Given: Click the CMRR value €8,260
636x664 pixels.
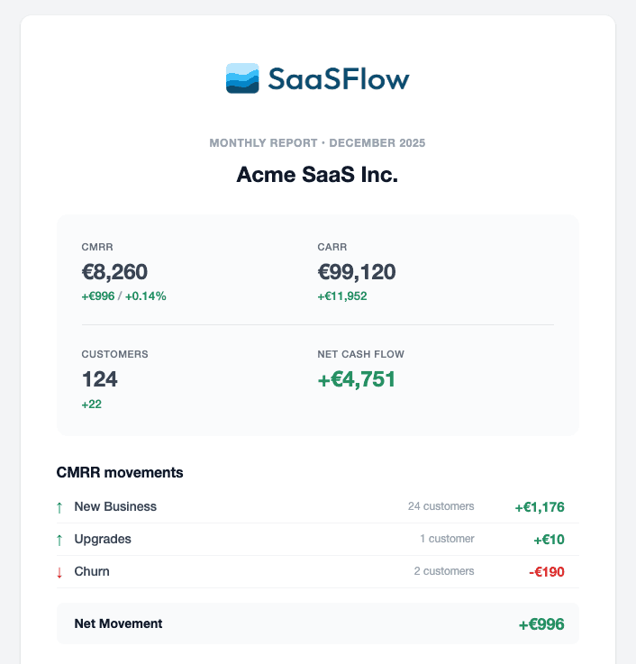Looking at the screenshot, I should coord(114,272).
